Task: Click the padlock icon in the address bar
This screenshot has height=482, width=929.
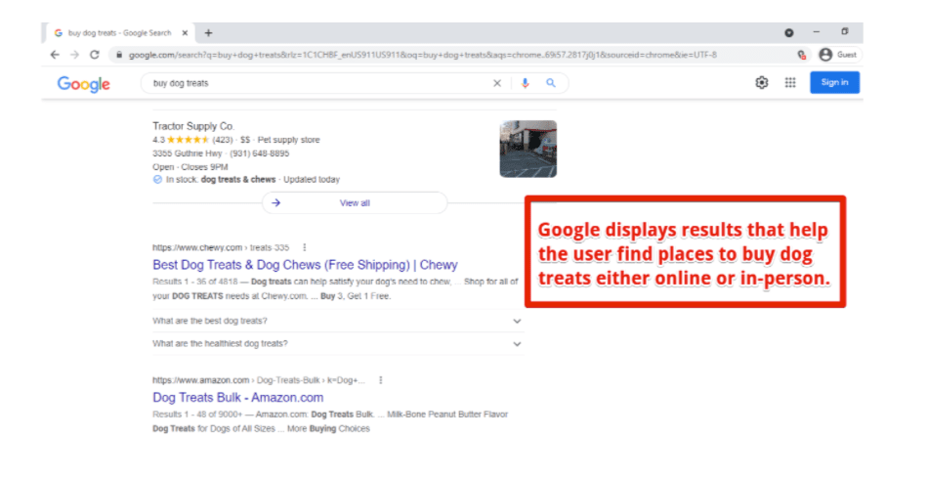Action: (119, 55)
